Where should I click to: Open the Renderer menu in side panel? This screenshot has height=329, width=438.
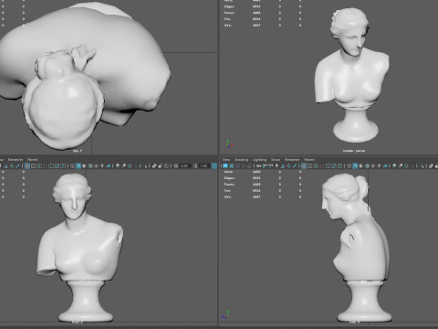[x=292, y=159]
